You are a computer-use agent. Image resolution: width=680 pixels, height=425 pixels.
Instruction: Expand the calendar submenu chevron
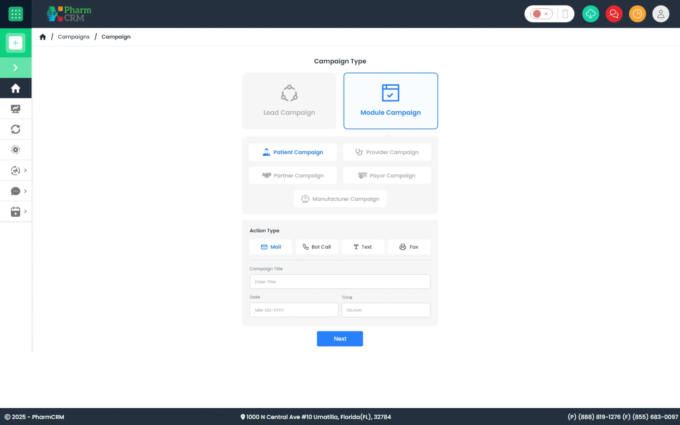click(25, 211)
